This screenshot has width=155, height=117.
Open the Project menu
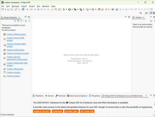click(x=32, y=6)
